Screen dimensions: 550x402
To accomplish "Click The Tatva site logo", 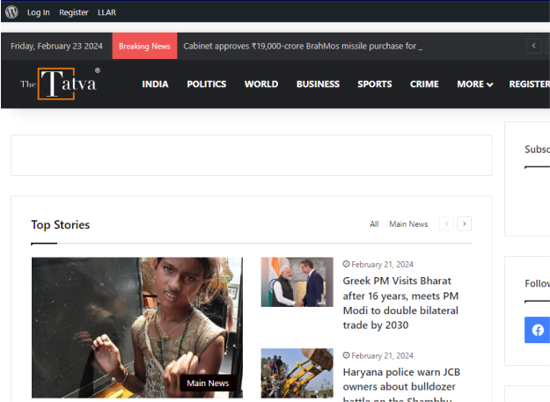I will click(x=60, y=84).
